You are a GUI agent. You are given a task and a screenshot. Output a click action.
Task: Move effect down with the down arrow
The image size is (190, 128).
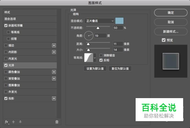tap(20, 122)
